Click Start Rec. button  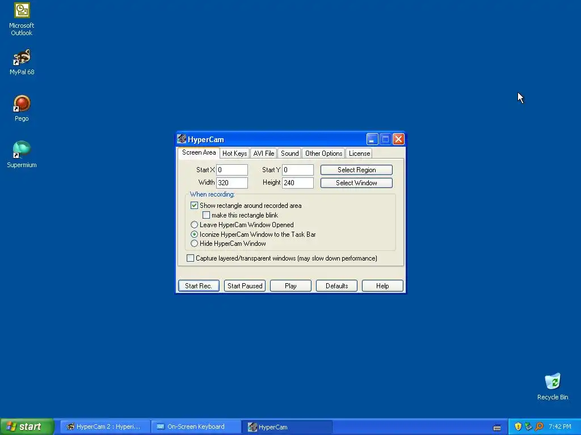coord(199,285)
